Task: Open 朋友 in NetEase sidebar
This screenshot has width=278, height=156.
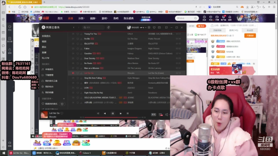Action: click(44, 47)
